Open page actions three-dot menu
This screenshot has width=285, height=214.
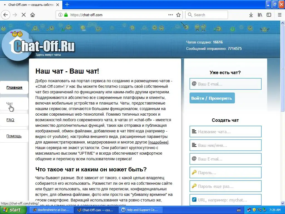(x=171, y=15)
